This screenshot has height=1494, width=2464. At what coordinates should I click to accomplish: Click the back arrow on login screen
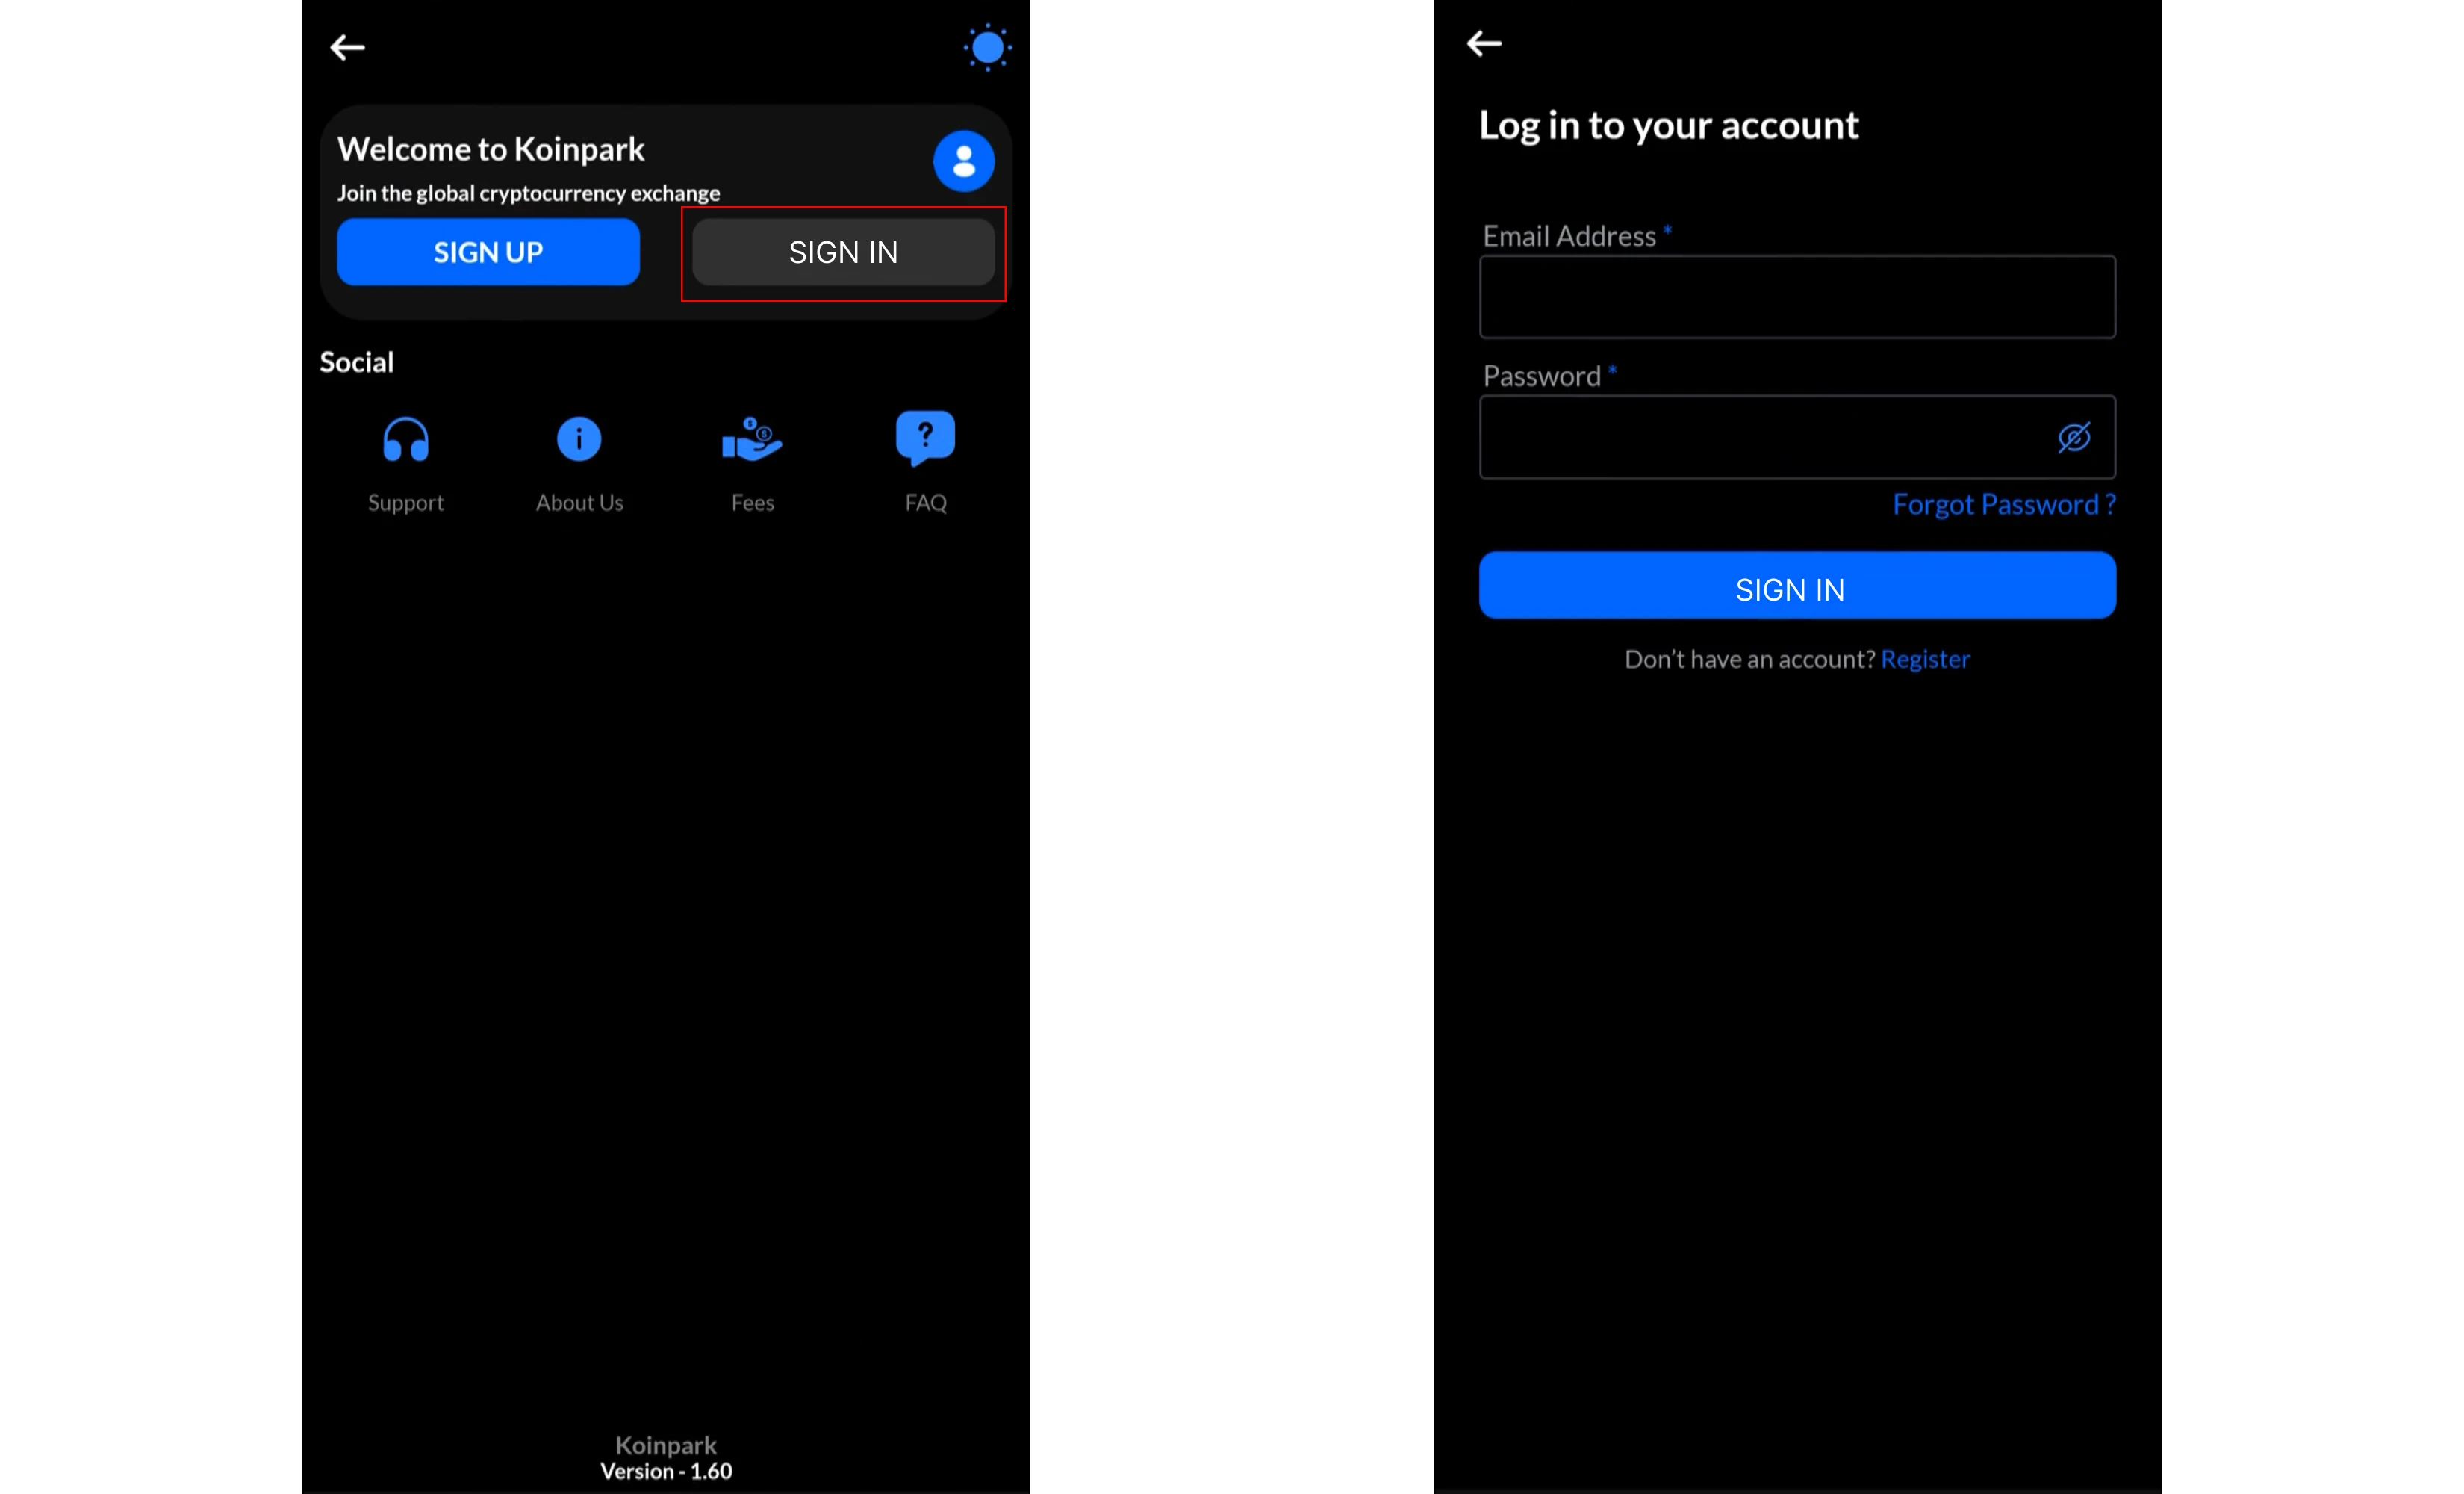point(1484,43)
